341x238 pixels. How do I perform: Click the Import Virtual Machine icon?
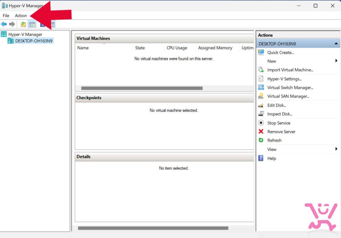click(261, 70)
